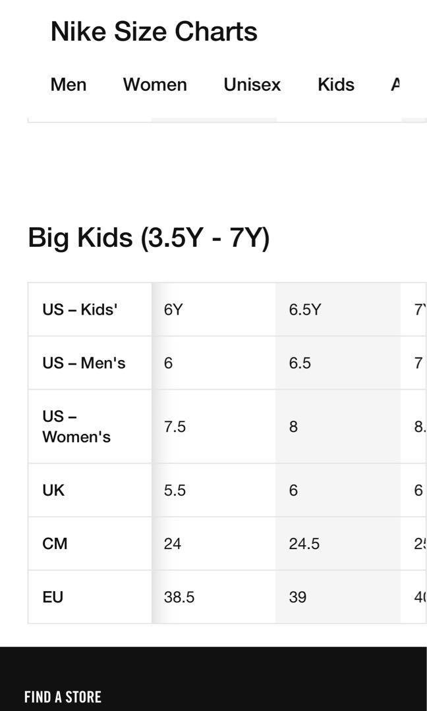Select the partially visible tab after Kids
The width and height of the screenshot is (427, 711).
[395, 84]
